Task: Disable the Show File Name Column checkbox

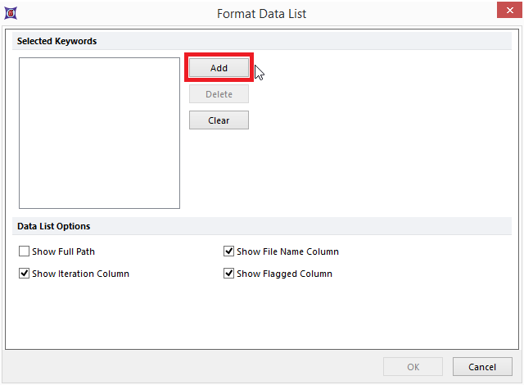Action: pos(229,251)
